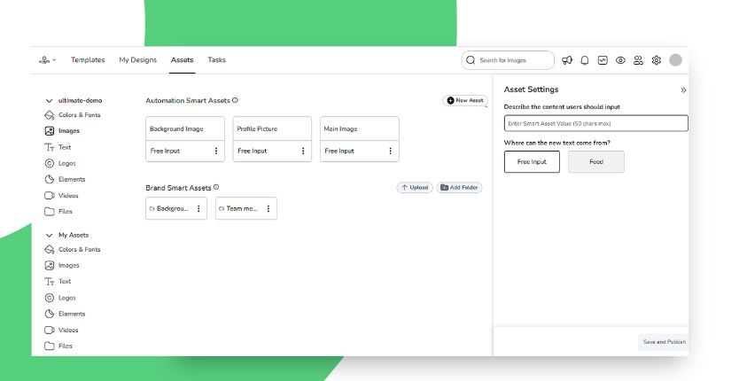Screen dimensions: 739x381
Task: Open the workspace logo dropdown
Action: pyautogui.click(x=48, y=60)
